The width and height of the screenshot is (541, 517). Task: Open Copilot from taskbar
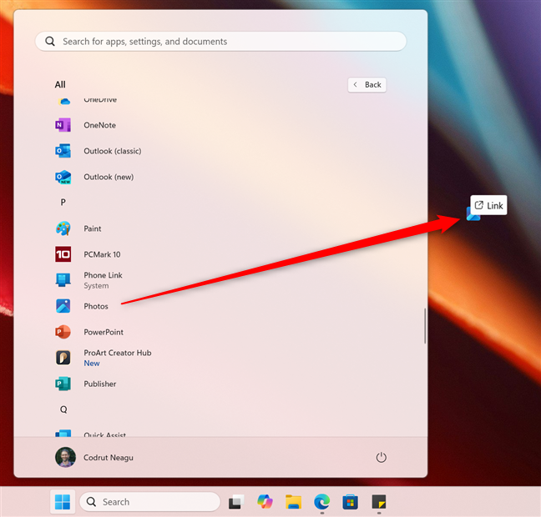[265, 502]
